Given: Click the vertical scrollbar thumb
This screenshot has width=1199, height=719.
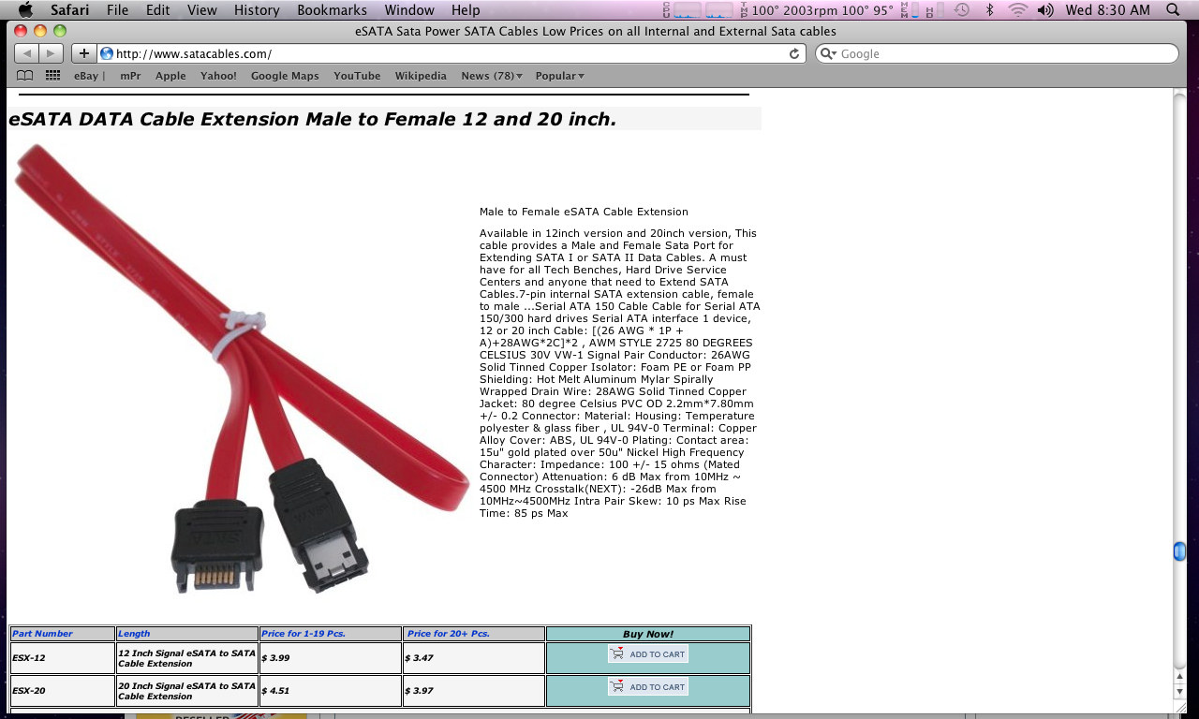Looking at the screenshot, I should pyautogui.click(x=1179, y=551).
